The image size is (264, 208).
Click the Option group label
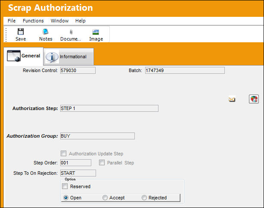(70, 179)
